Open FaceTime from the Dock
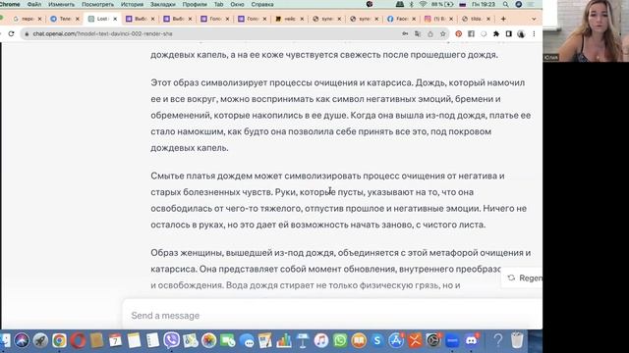The image size is (629, 353). pyautogui.click(x=227, y=340)
